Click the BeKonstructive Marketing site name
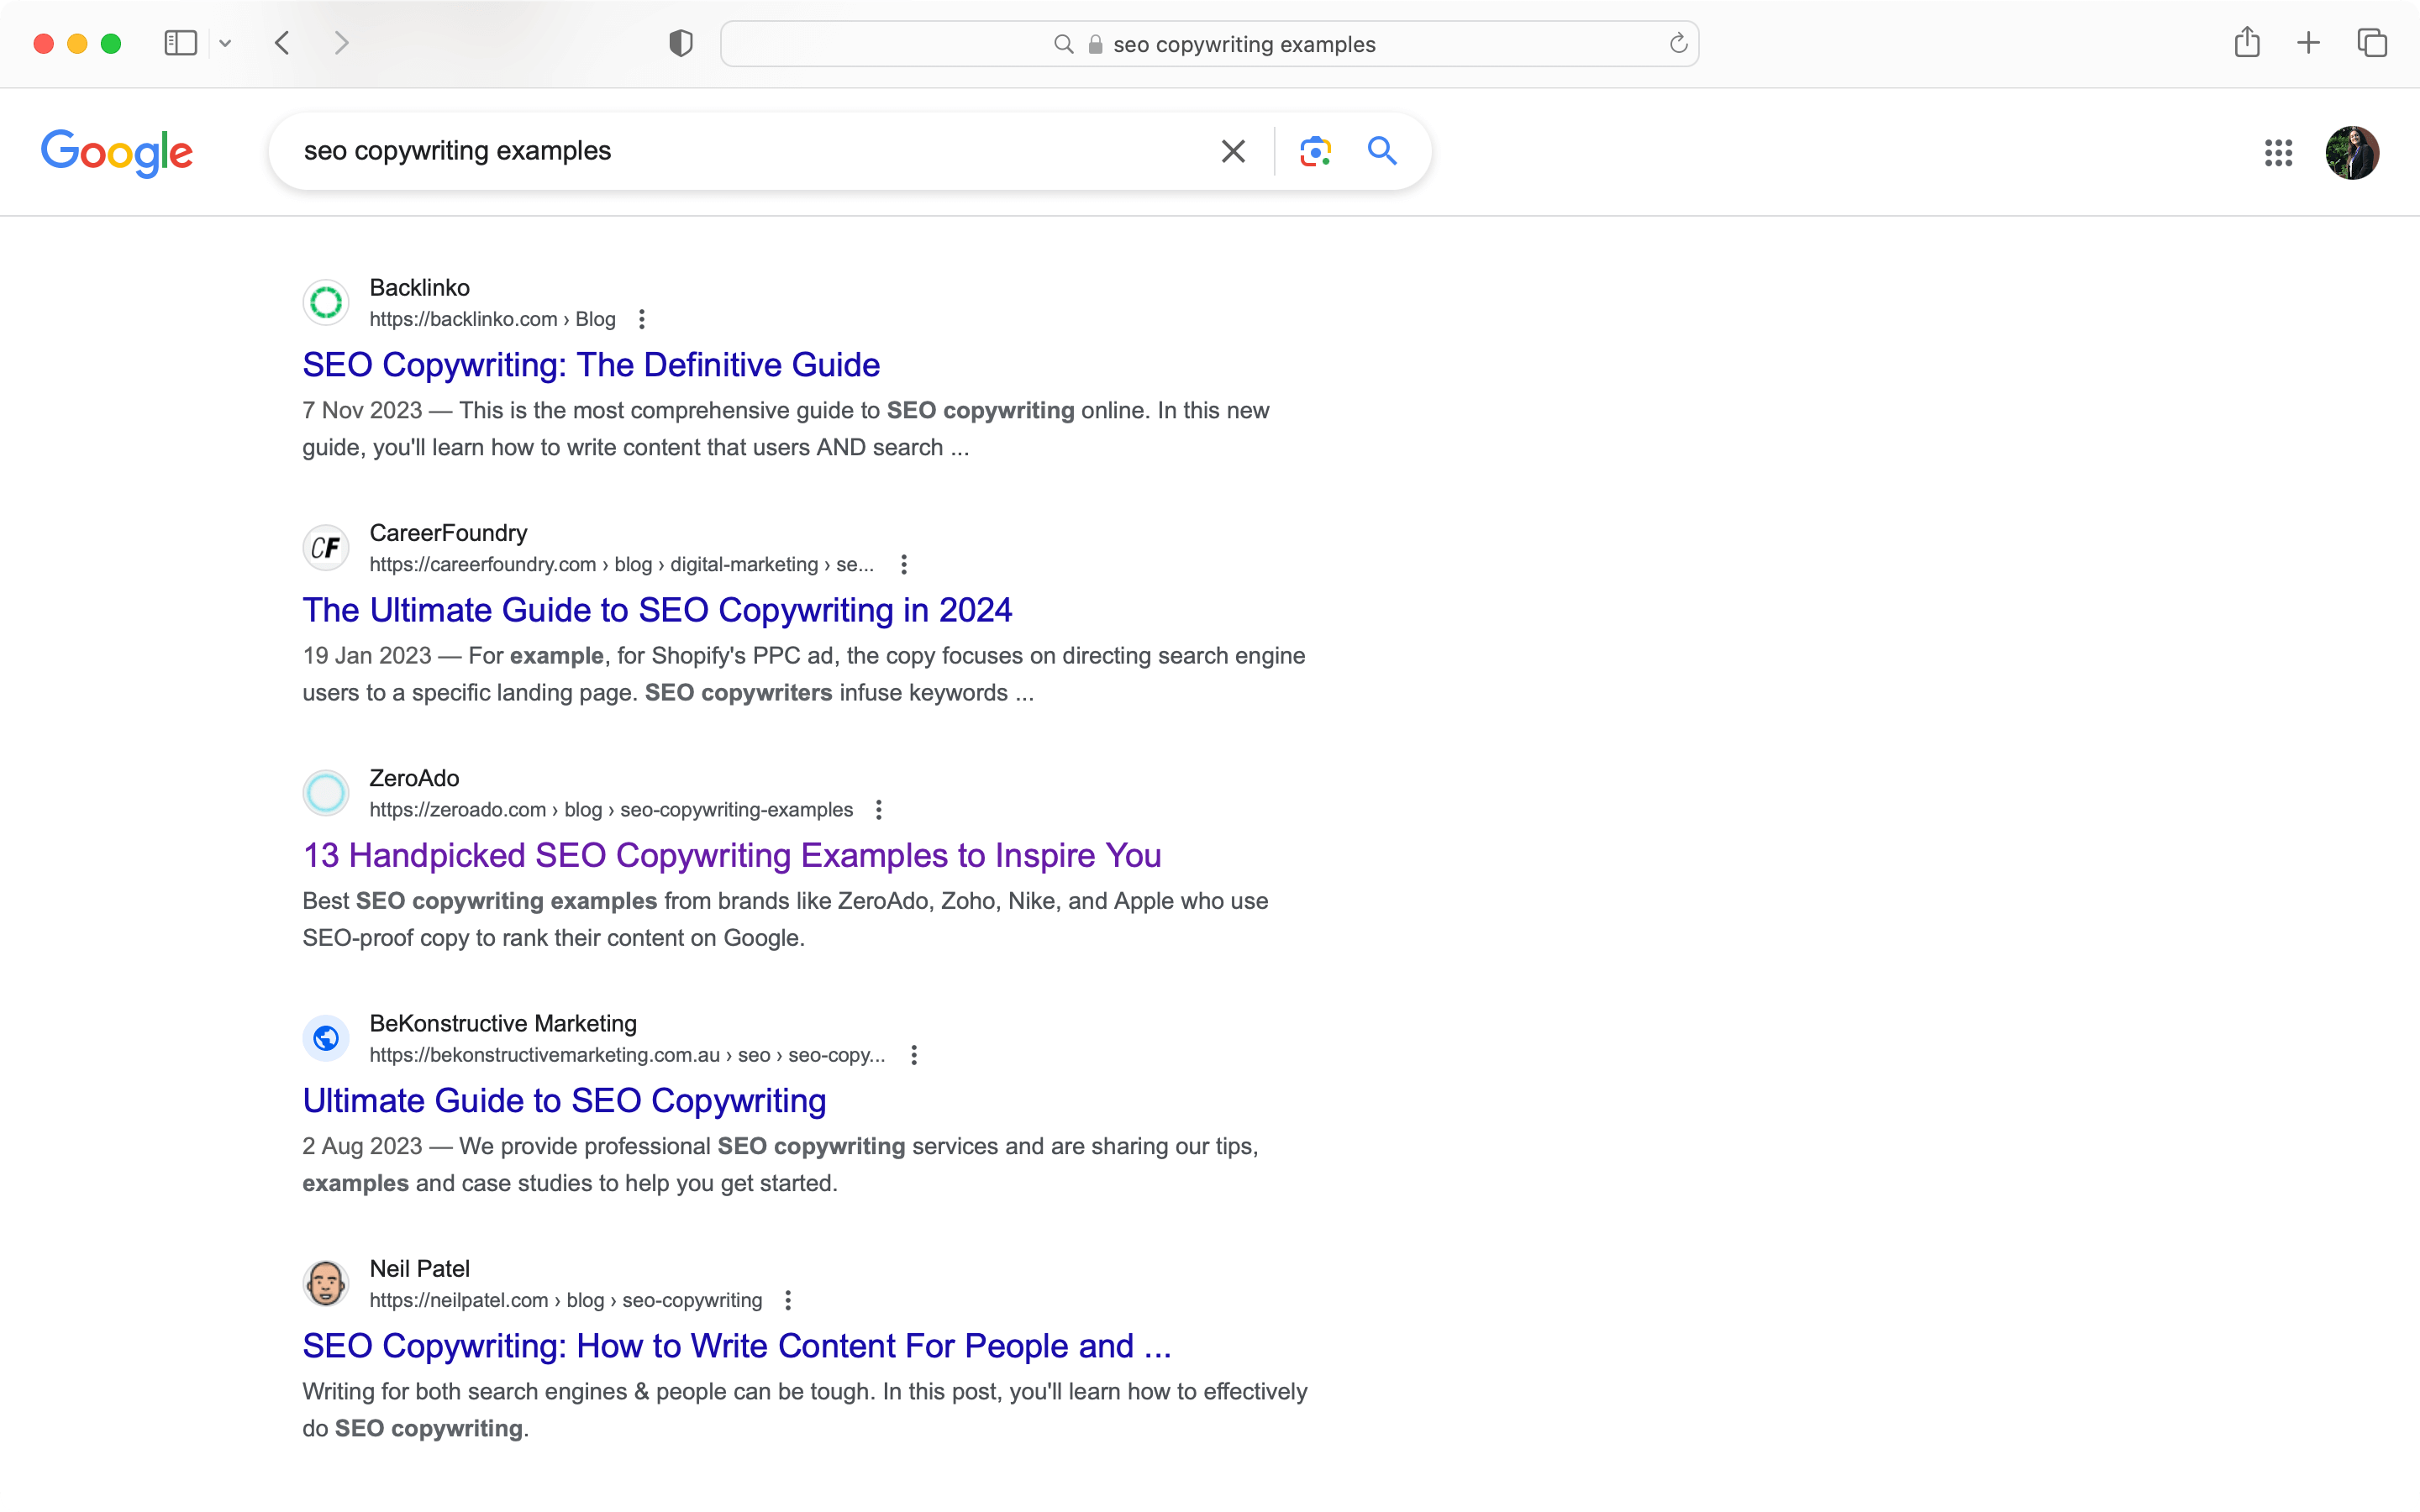Screen dimensions: 2420x1512 [503, 1023]
